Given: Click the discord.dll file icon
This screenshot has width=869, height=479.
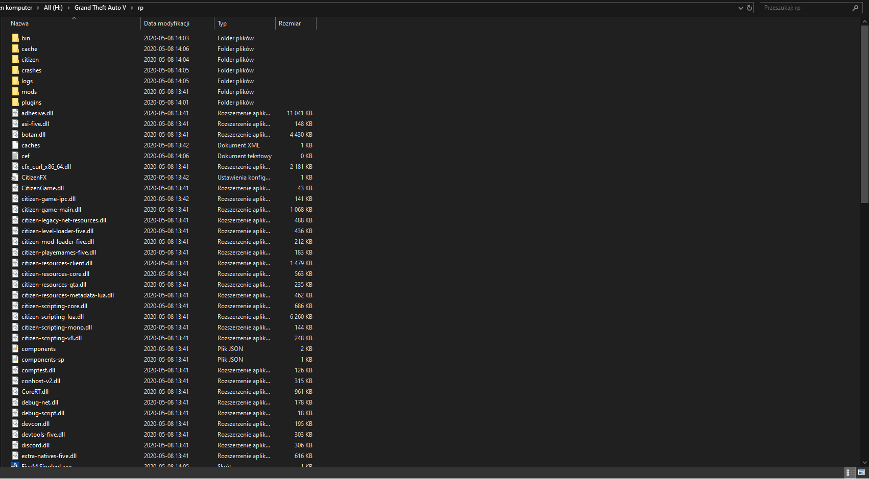Looking at the screenshot, I should click(x=15, y=445).
